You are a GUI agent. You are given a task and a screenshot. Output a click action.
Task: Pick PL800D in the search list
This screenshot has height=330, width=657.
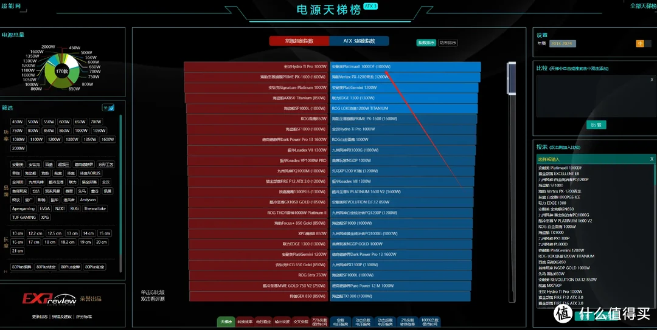click(553, 244)
